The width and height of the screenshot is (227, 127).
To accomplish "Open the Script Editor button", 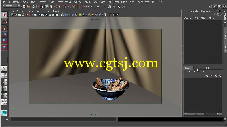I will coord(225,119).
